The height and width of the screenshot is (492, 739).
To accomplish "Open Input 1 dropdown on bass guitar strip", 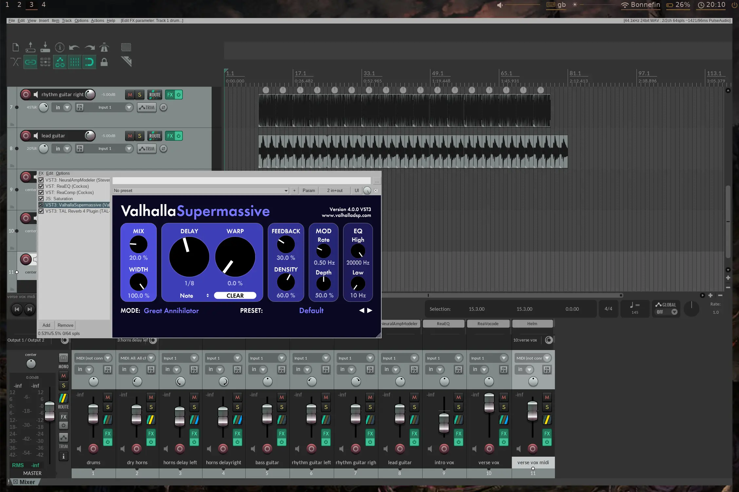I will tap(267, 358).
